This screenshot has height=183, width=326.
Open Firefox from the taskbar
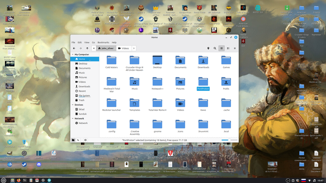coord(19,180)
